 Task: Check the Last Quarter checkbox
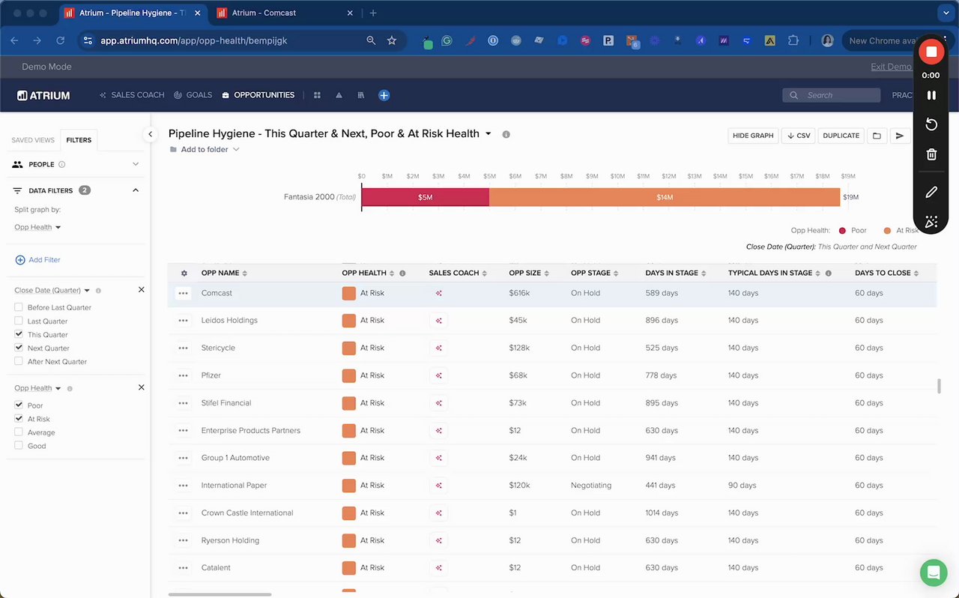click(x=19, y=321)
